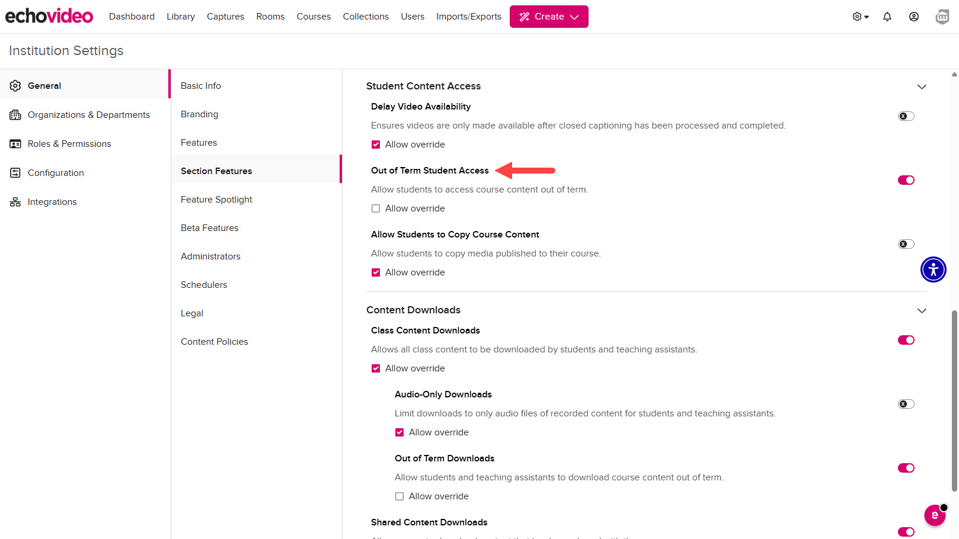This screenshot has height=539, width=959.
Task: Click the Organizations & Departments icon
Action: pyautogui.click(x=15, y=115)
